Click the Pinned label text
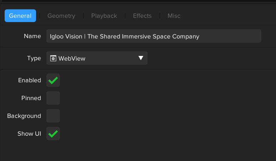This screenshot has height=161, width=276. click(31, 98)
